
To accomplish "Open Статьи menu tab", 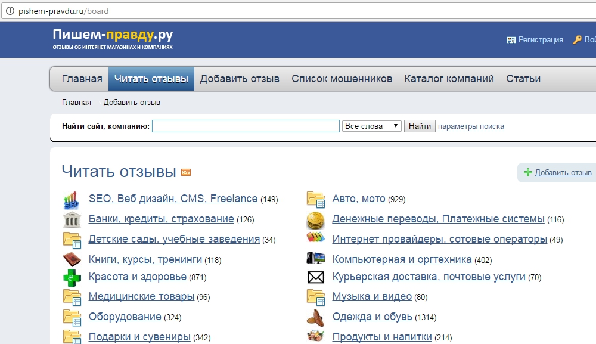I will (x=523, y=79).
